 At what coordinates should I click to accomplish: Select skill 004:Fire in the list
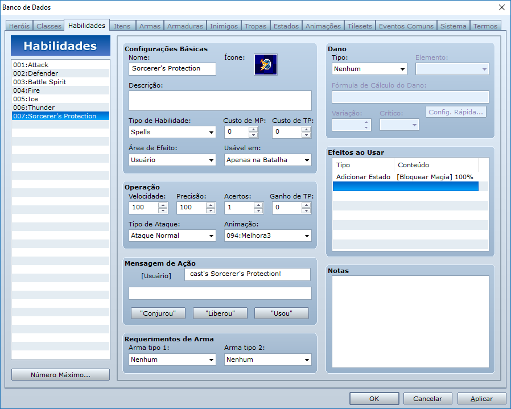click(x=61, y=90)
